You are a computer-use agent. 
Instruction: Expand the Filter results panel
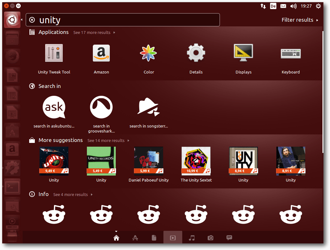[300, 20]
